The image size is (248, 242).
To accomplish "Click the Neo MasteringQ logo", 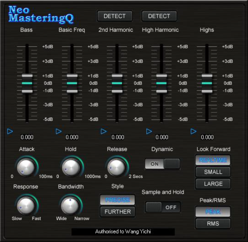I will click(41, 14).
